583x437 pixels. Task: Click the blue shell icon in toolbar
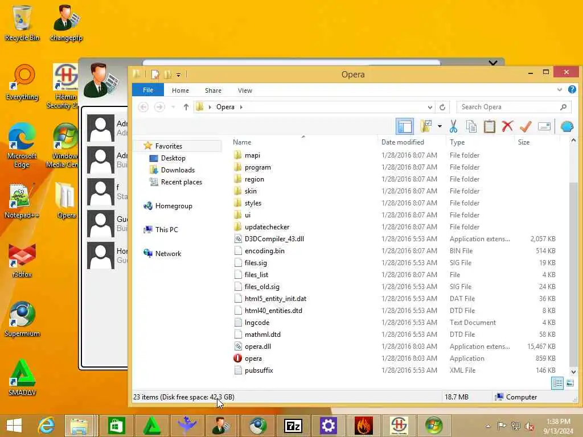point(566,126)
